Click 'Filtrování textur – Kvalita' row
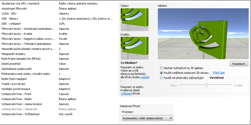 click(58, 34)
